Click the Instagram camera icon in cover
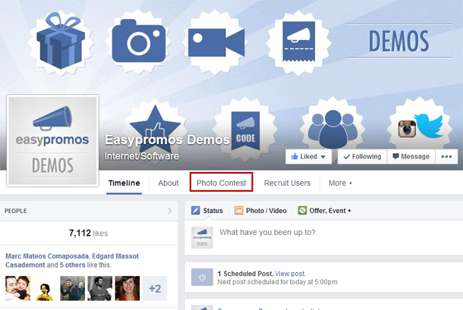 coord(407,129)
